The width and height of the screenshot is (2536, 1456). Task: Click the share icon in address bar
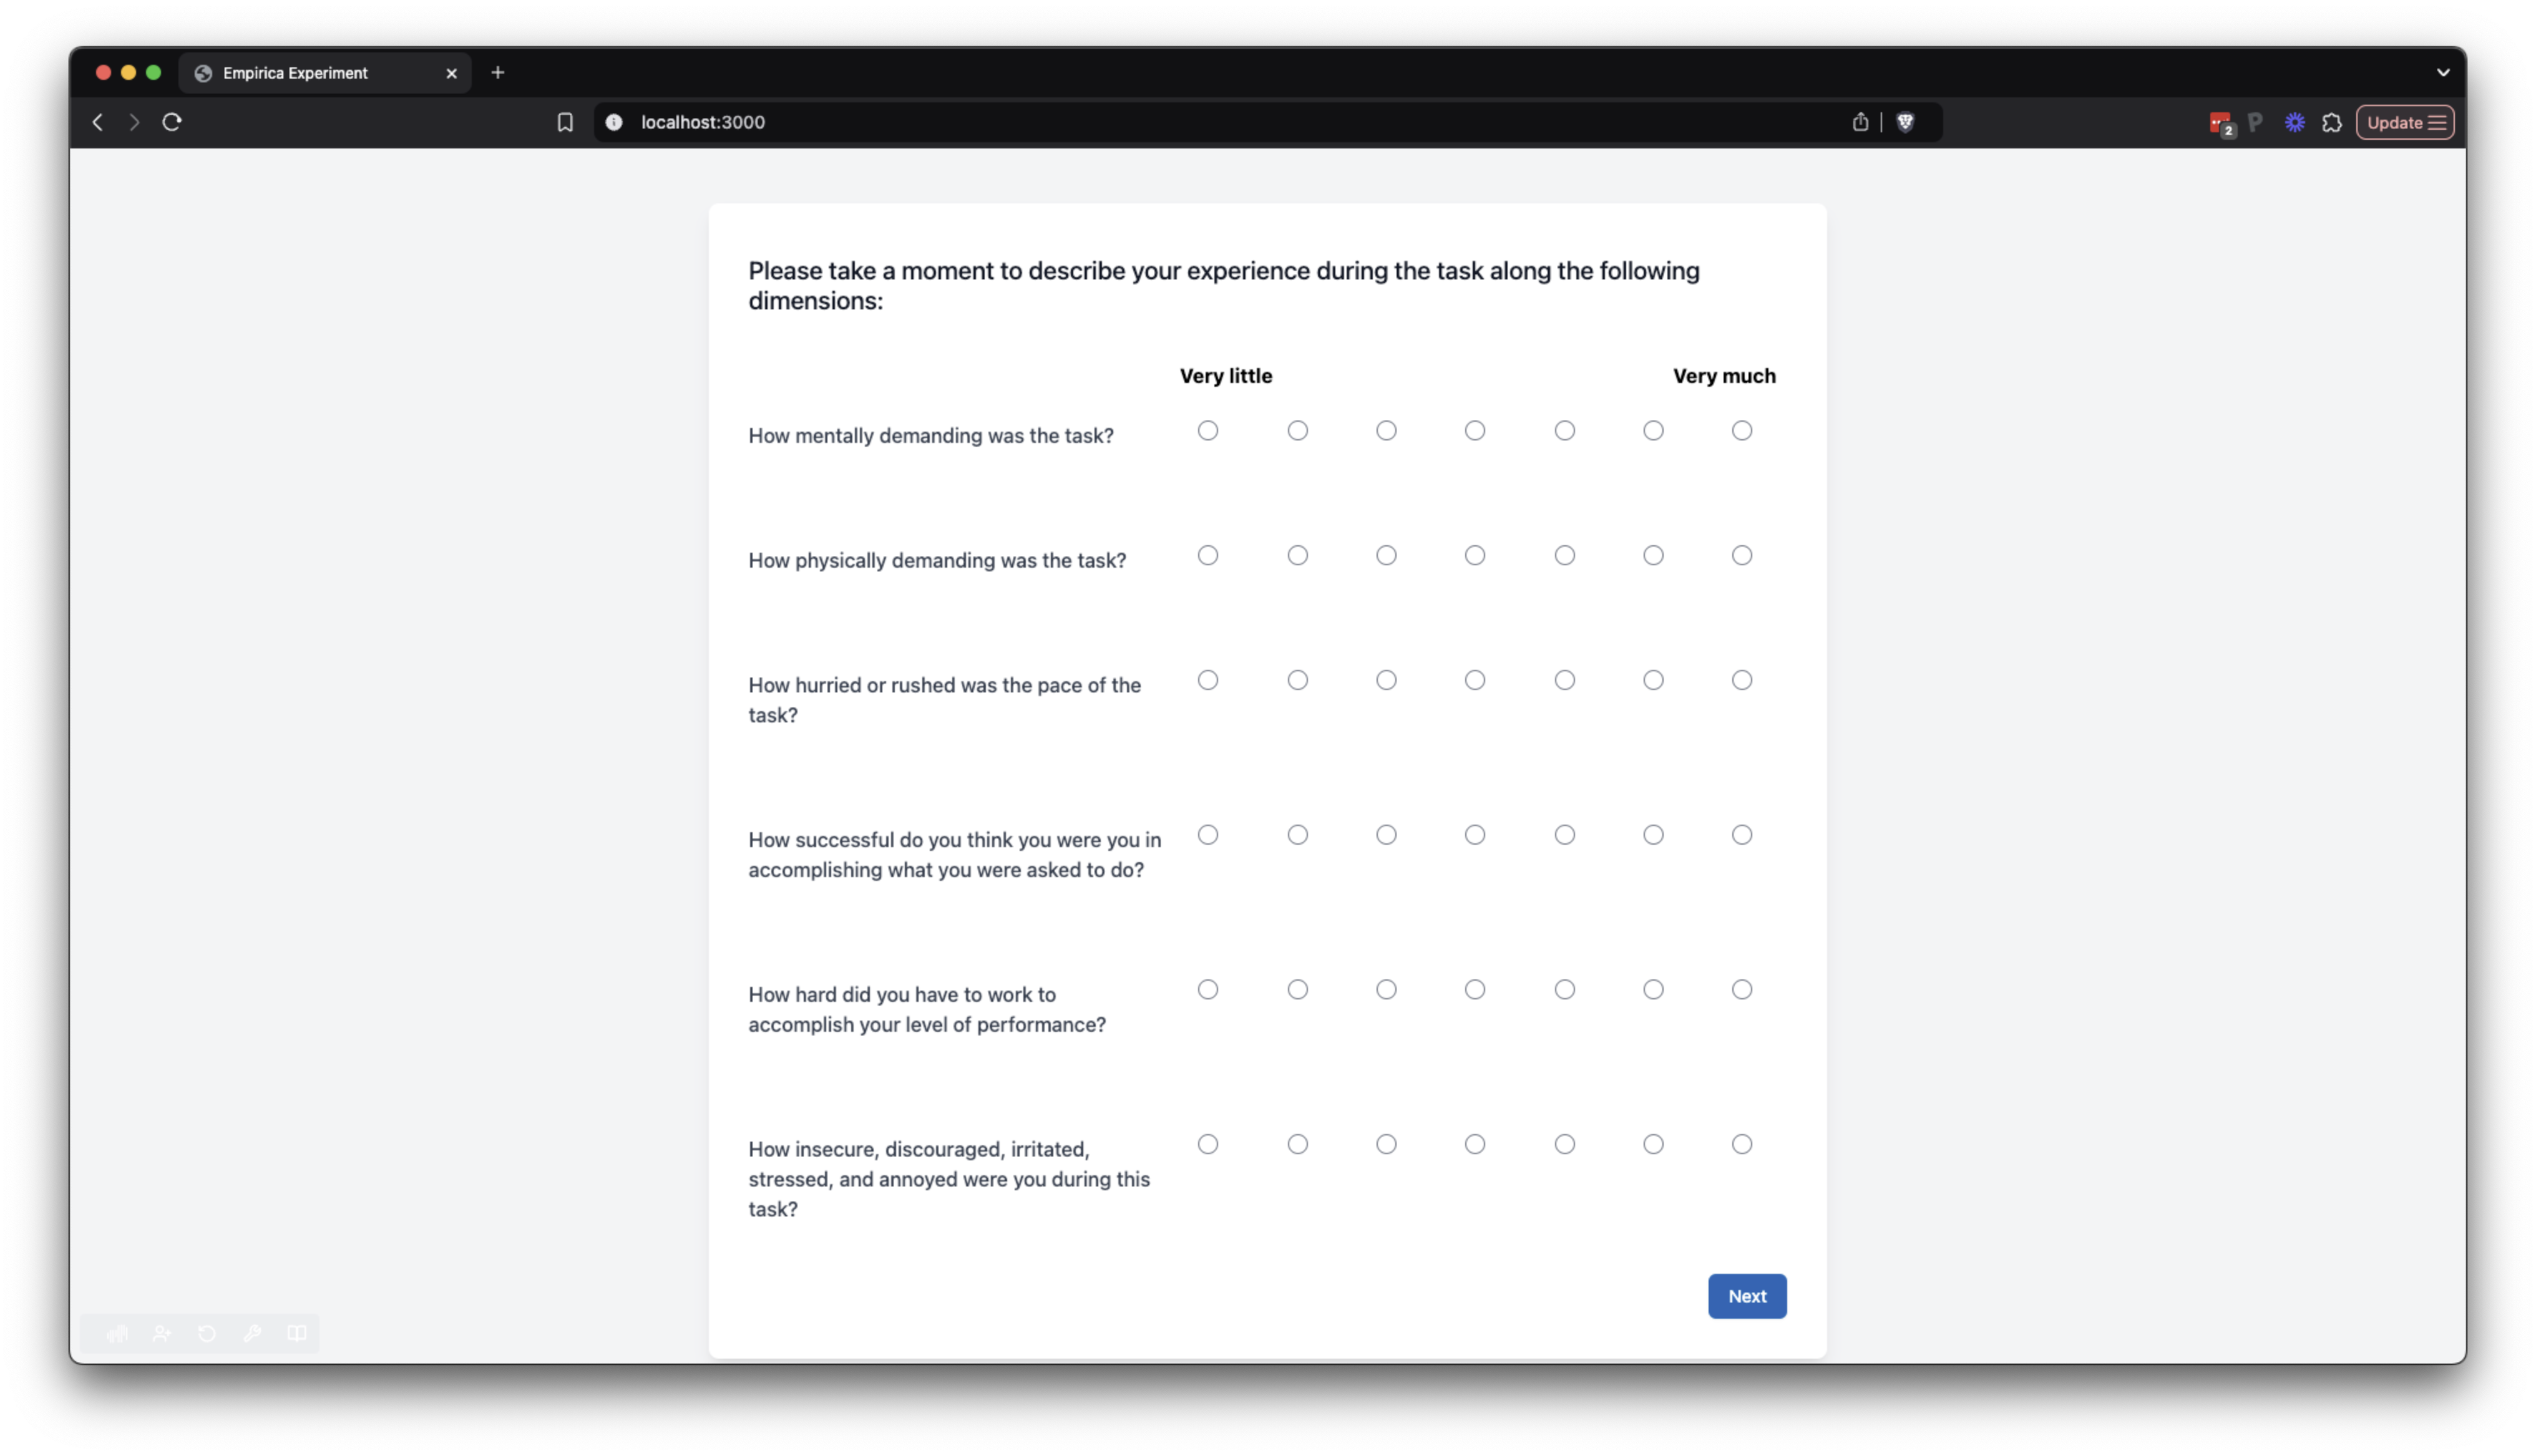1860,122
